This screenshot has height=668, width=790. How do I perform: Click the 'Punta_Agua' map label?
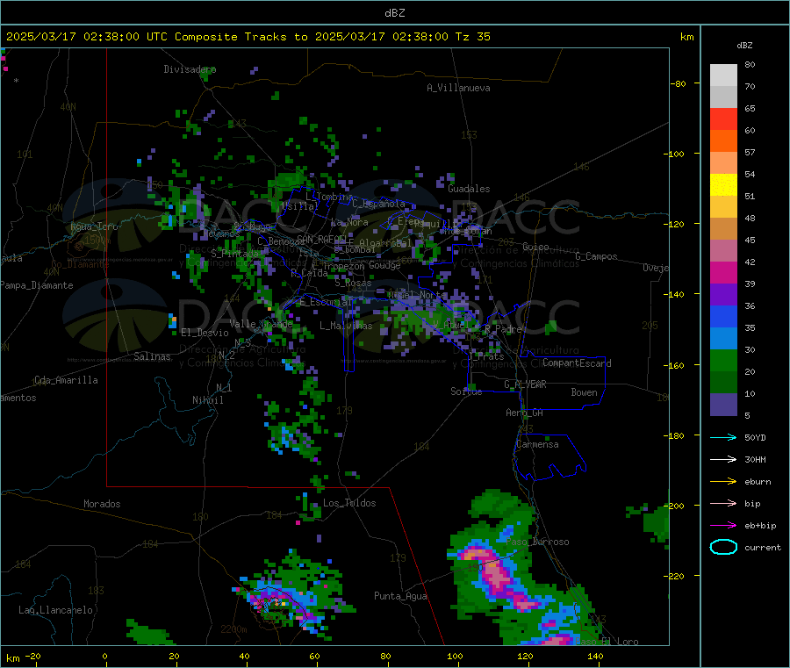coord(400,596)
